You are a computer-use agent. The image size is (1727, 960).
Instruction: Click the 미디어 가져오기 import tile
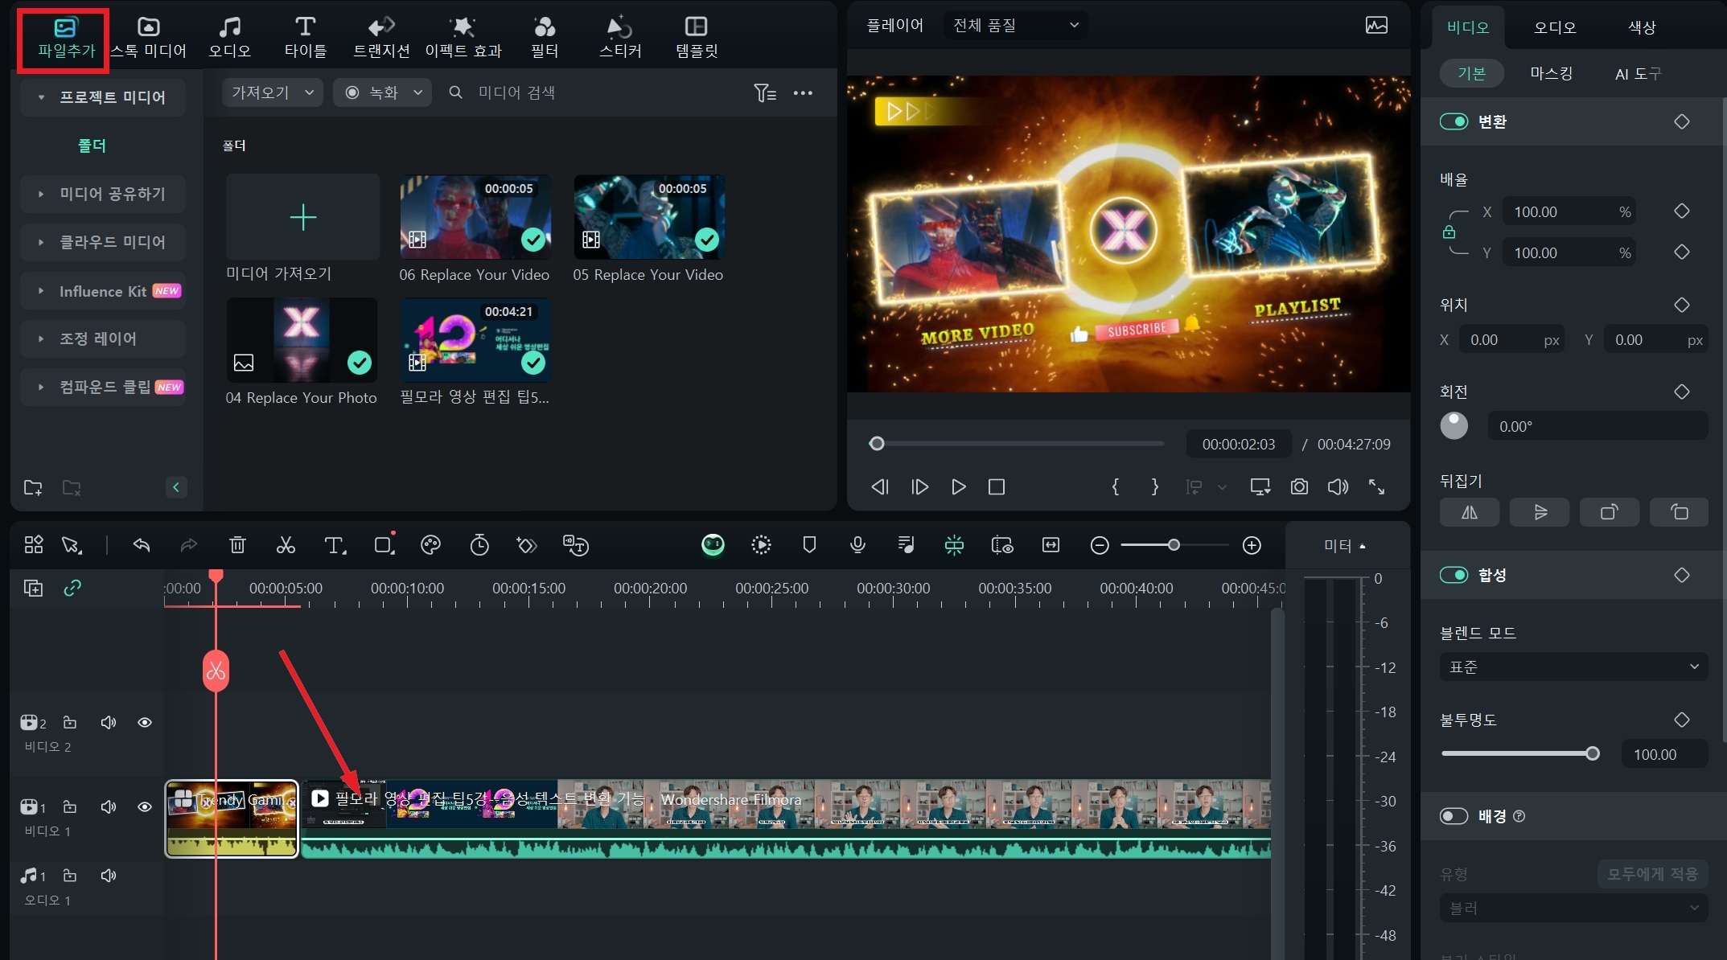[303, 217]
